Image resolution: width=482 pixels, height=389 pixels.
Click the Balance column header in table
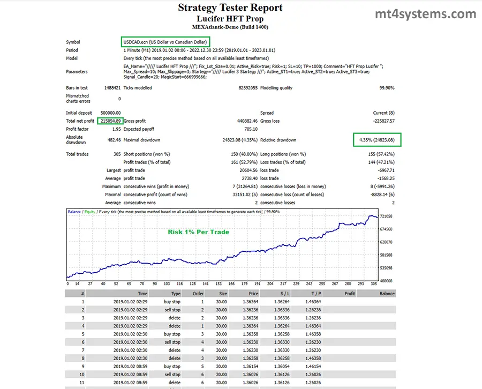click(387, 294)
